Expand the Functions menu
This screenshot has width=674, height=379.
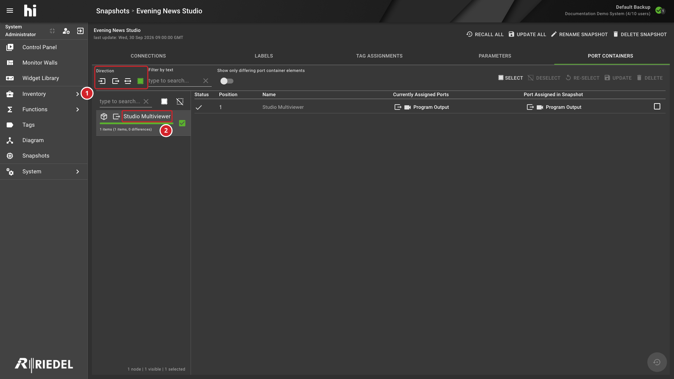tap(44, 109)
